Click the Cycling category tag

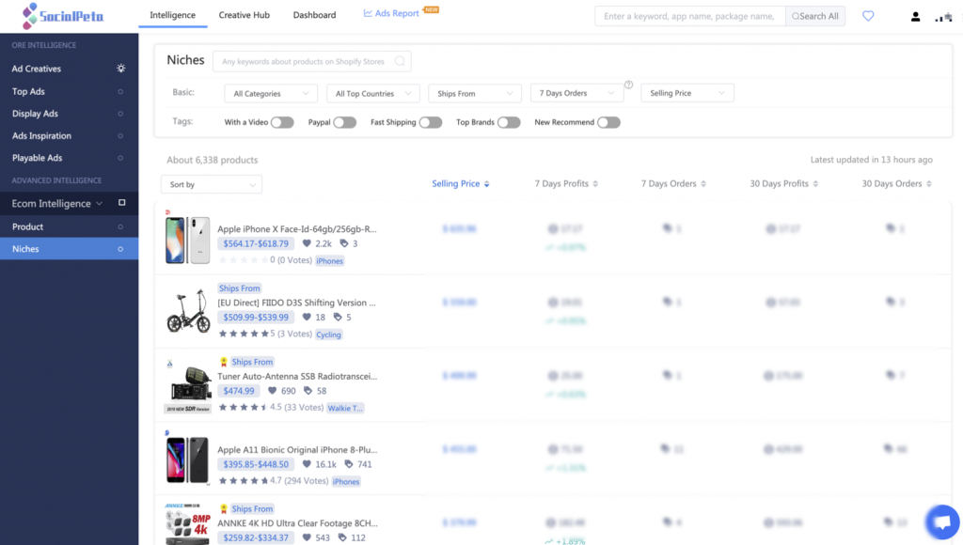(x=328, y=335)
